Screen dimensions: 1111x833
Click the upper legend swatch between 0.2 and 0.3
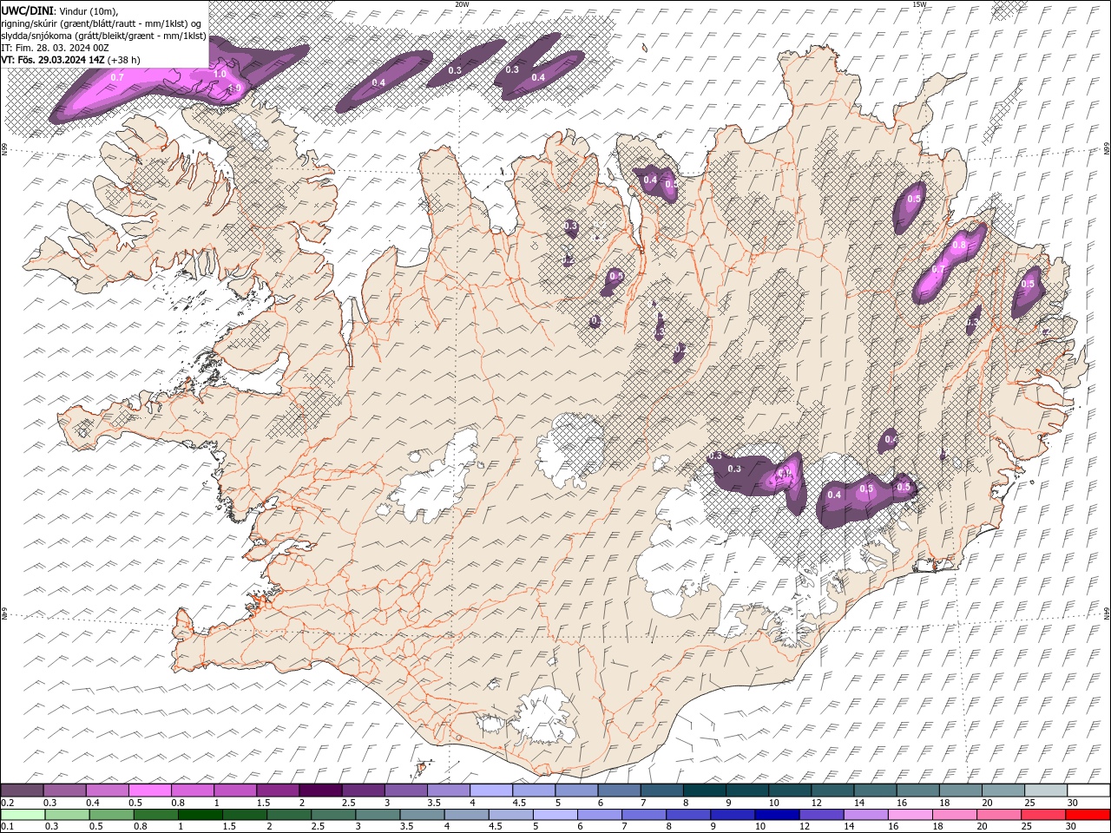23,790
